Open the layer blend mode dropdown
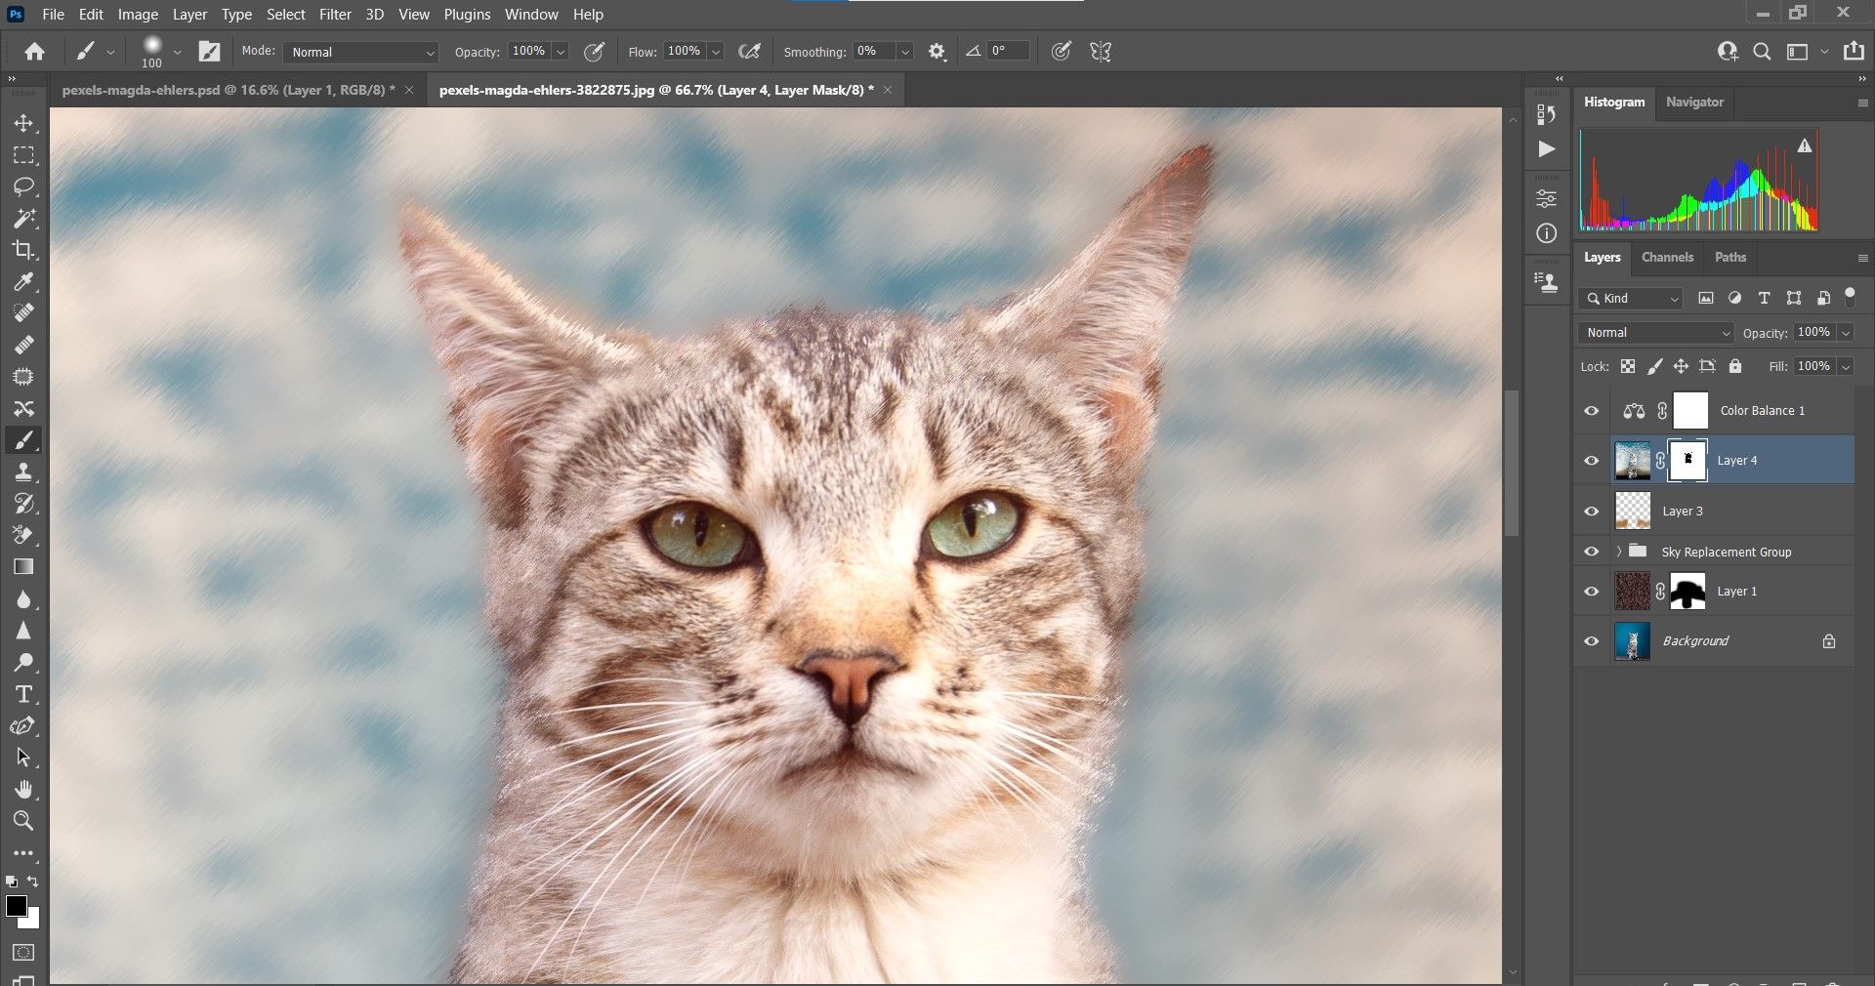This screenshot has height=986, width=1875. click(x=1656, y=333)
